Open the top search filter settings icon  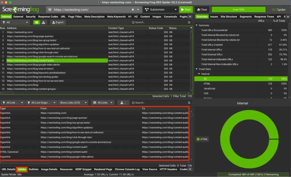coord(189,22)
